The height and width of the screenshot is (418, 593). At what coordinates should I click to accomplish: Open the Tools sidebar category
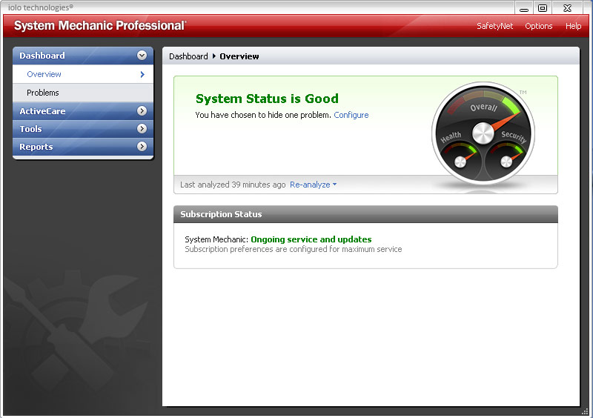point(83,129)
